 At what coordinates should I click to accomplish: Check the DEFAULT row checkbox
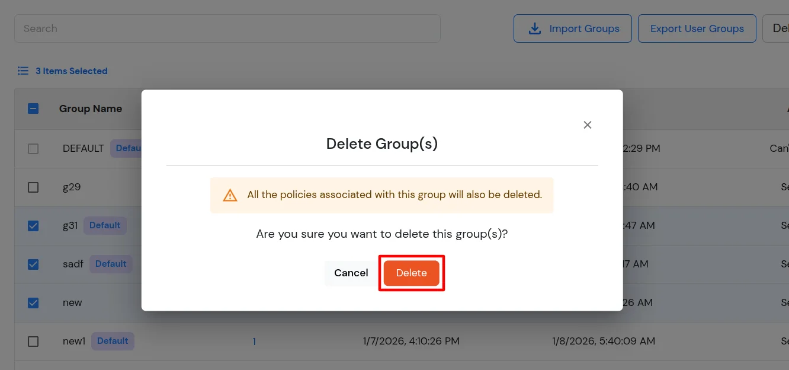click(x=33, y=148)
